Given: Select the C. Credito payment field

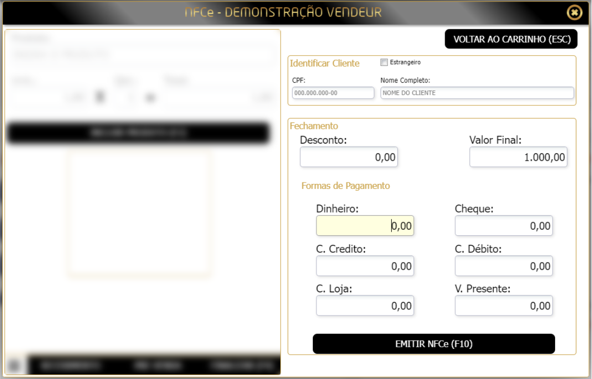Looking at the screenshot, I should pos(365,266).
